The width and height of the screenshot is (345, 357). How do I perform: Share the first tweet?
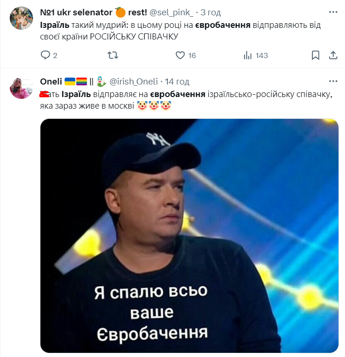333,55
